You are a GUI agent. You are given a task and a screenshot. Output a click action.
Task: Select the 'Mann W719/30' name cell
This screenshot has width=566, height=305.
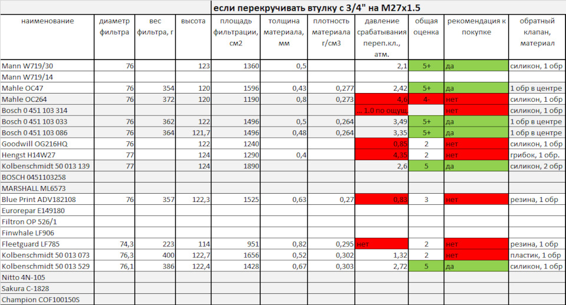[x=47, y=65]
